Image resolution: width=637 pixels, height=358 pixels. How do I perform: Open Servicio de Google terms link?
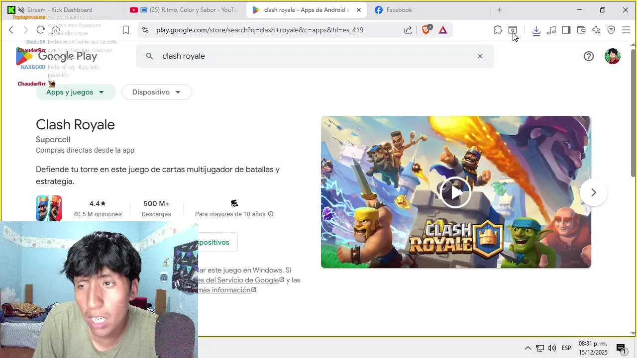[x=241, y=280]
